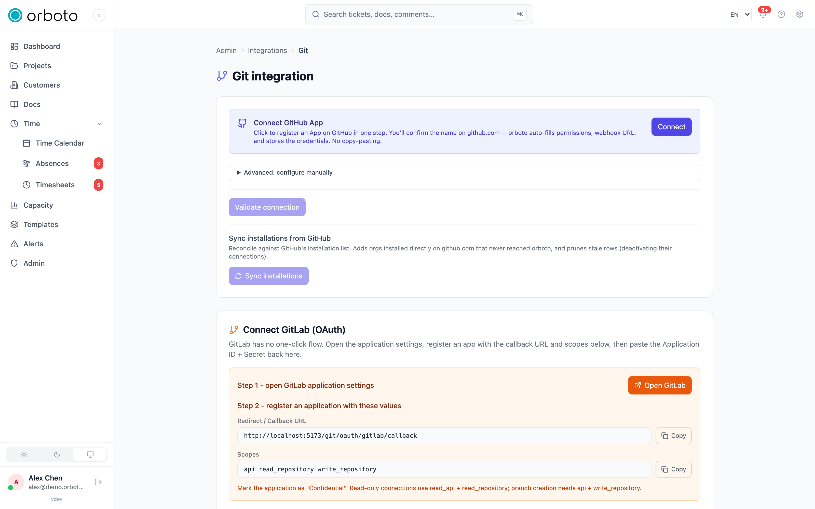Click the GitHub octocat icon

tap(242, 123)
